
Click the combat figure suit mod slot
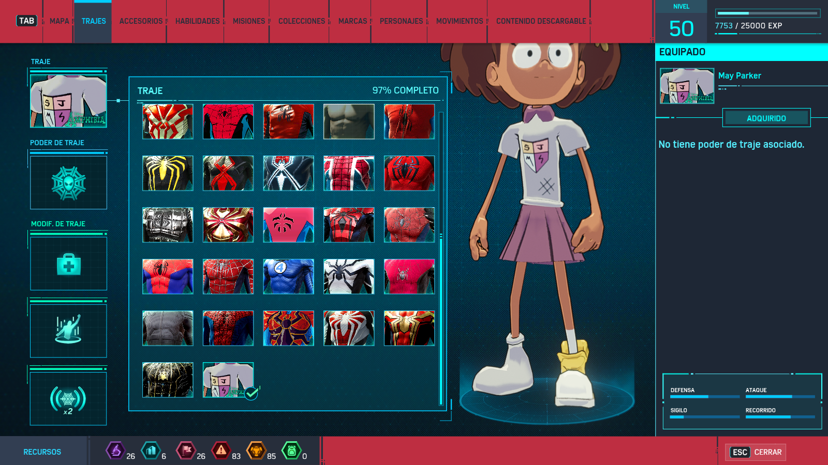pyautogui.click(x=68, y=331)
